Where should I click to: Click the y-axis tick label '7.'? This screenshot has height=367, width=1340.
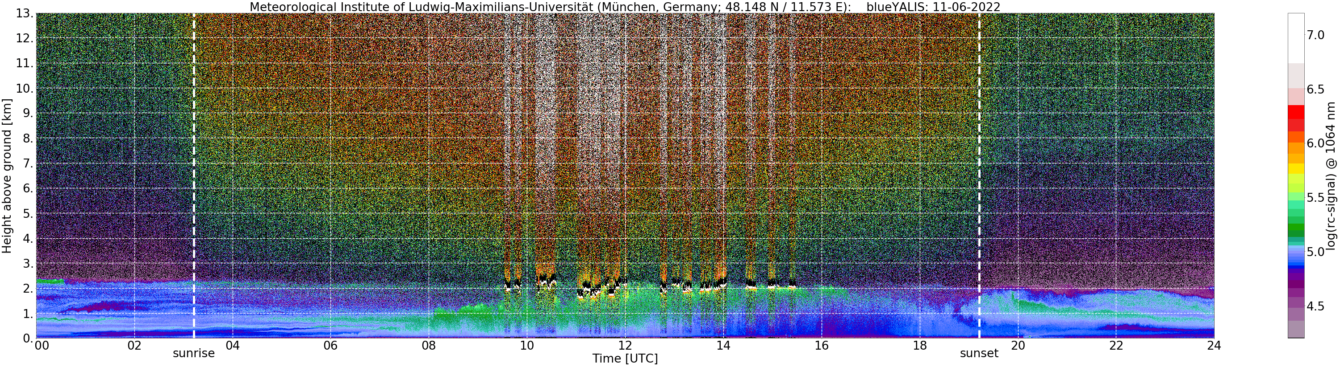tap(28, 163)
